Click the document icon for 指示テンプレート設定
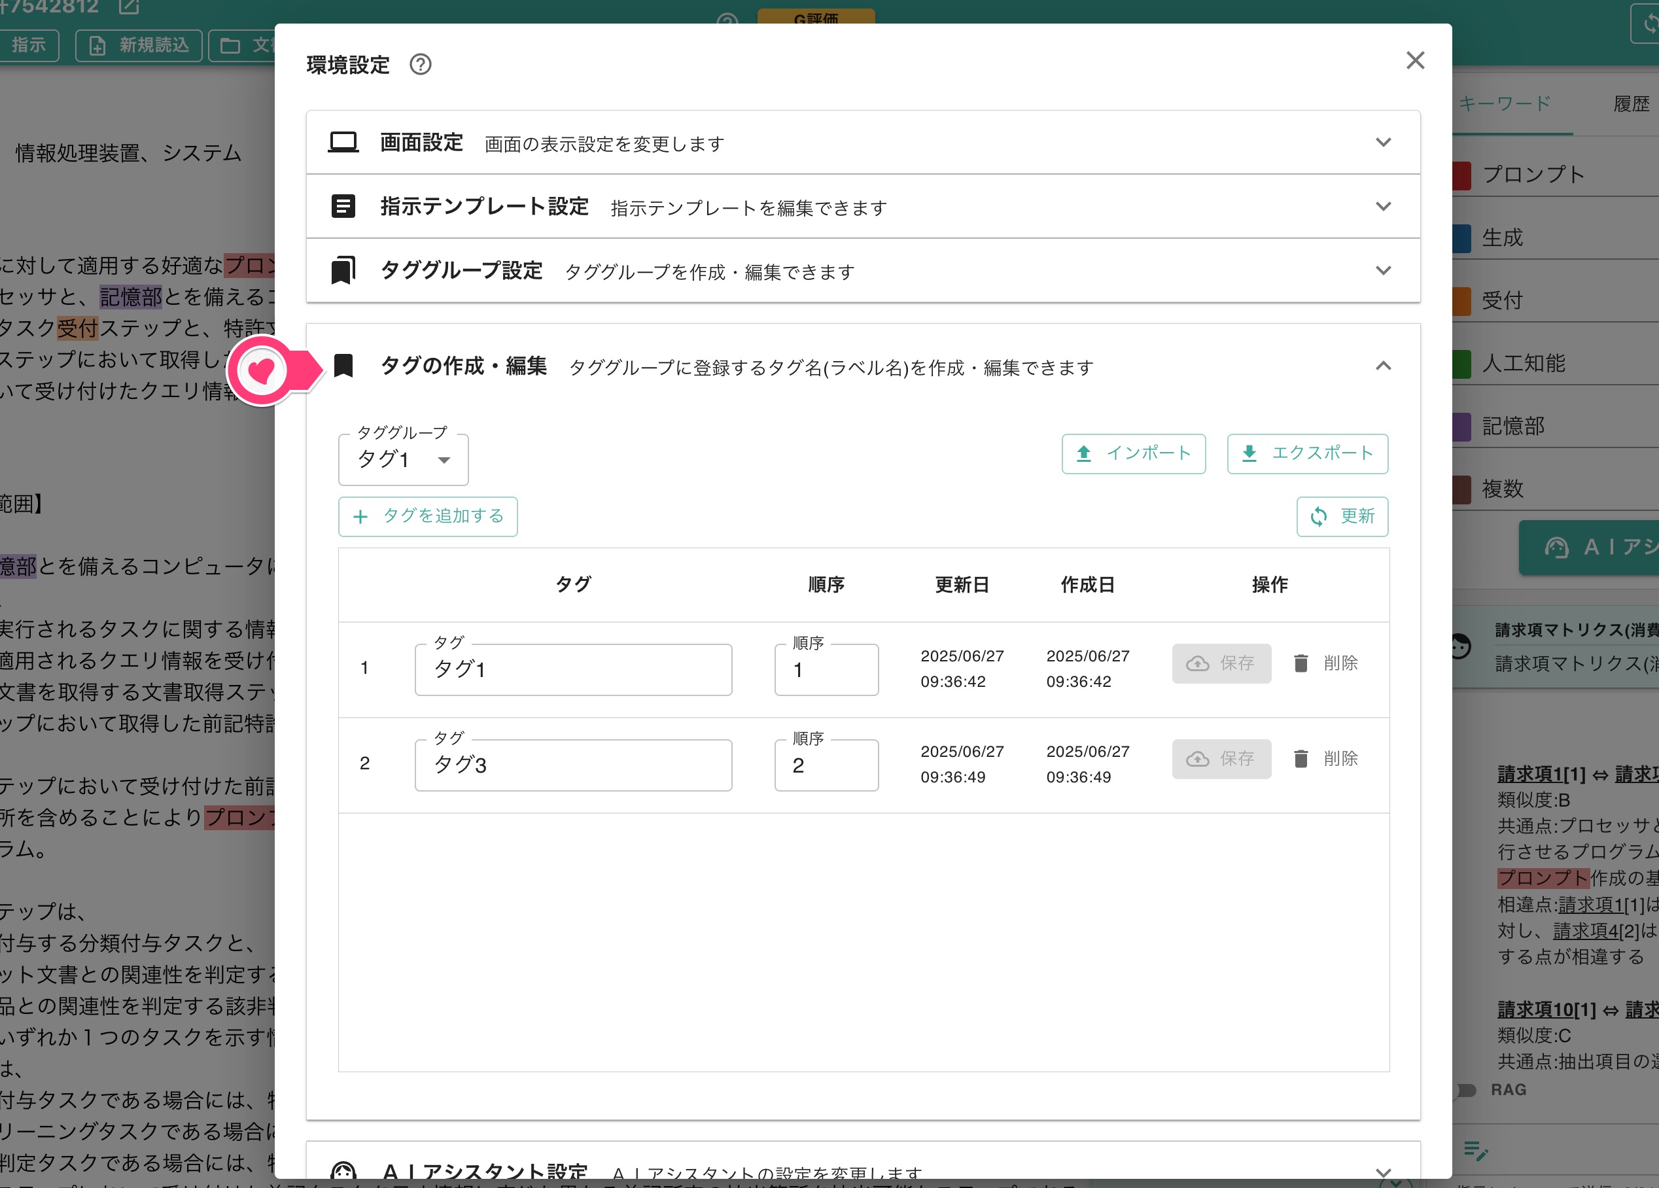The width and height of the screenshot is (1659, 1188). [x=343, y=206]
